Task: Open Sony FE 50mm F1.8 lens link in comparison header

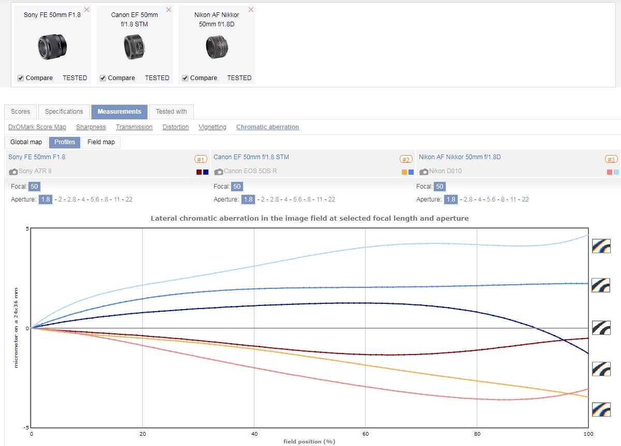Action: 37,157
